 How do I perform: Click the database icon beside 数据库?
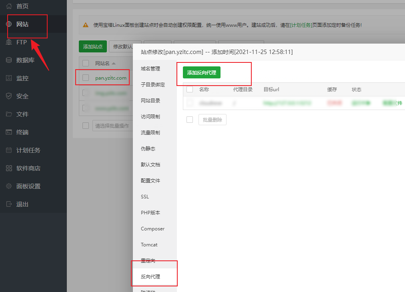9,60
